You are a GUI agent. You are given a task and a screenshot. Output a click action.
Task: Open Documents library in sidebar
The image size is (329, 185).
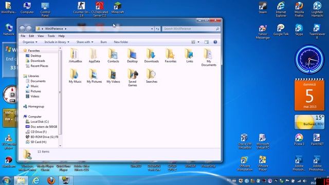tap(38, 81)
